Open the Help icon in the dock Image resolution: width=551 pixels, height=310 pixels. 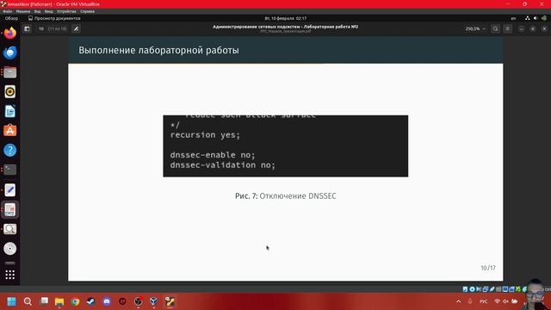click(x=9, y=151)
